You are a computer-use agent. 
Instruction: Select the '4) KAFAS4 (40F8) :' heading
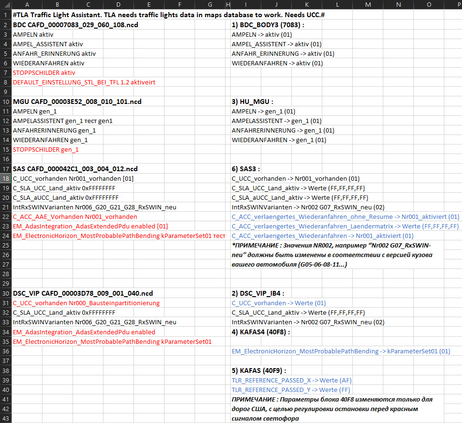click(x=261, y=332)
